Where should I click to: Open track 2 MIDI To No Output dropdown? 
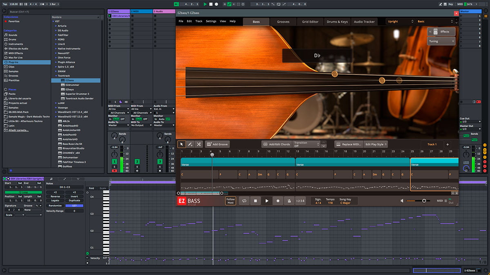pos(141,125)
